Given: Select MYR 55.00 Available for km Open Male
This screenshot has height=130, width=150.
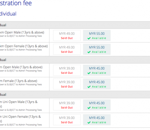Looking at the screenshot, I should coord(97,35).
